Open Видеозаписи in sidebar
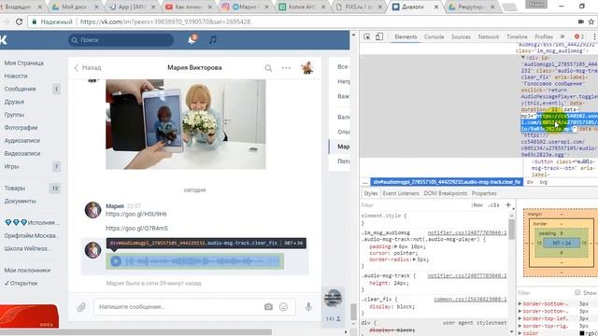 (x=21, y=154)
